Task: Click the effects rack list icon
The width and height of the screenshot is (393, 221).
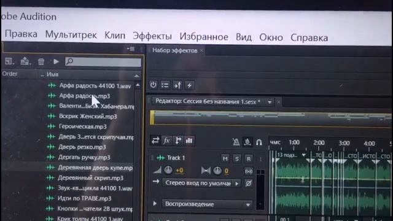Action: click(165, 85)
